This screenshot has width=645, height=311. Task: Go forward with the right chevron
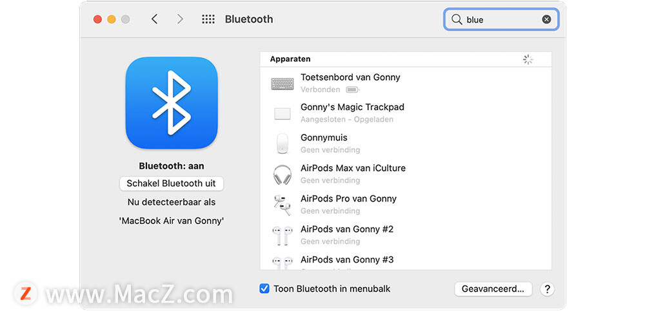point(180,19)
